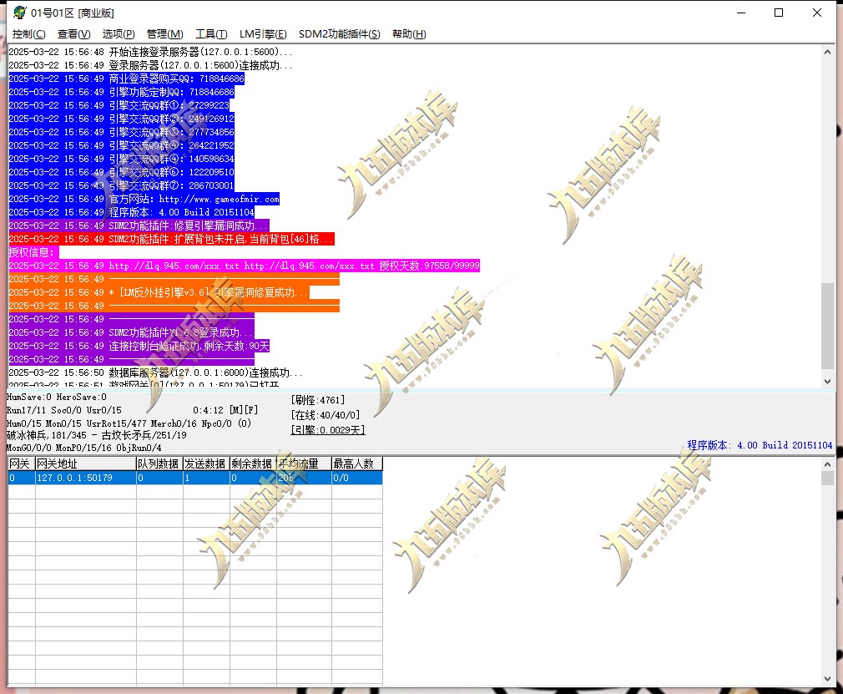Click the 连接控制台验证成功 log line
Screen dimensions: 843x694
139,346
